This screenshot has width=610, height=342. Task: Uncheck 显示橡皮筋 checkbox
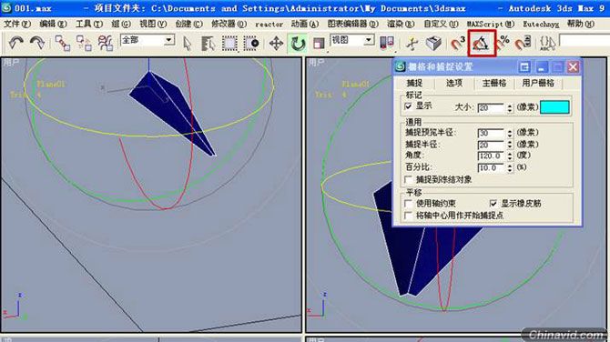[493, 203]
